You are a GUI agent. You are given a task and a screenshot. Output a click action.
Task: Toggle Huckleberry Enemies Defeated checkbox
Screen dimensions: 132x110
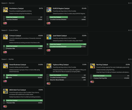pyautogui.click(x=4, y=19)
